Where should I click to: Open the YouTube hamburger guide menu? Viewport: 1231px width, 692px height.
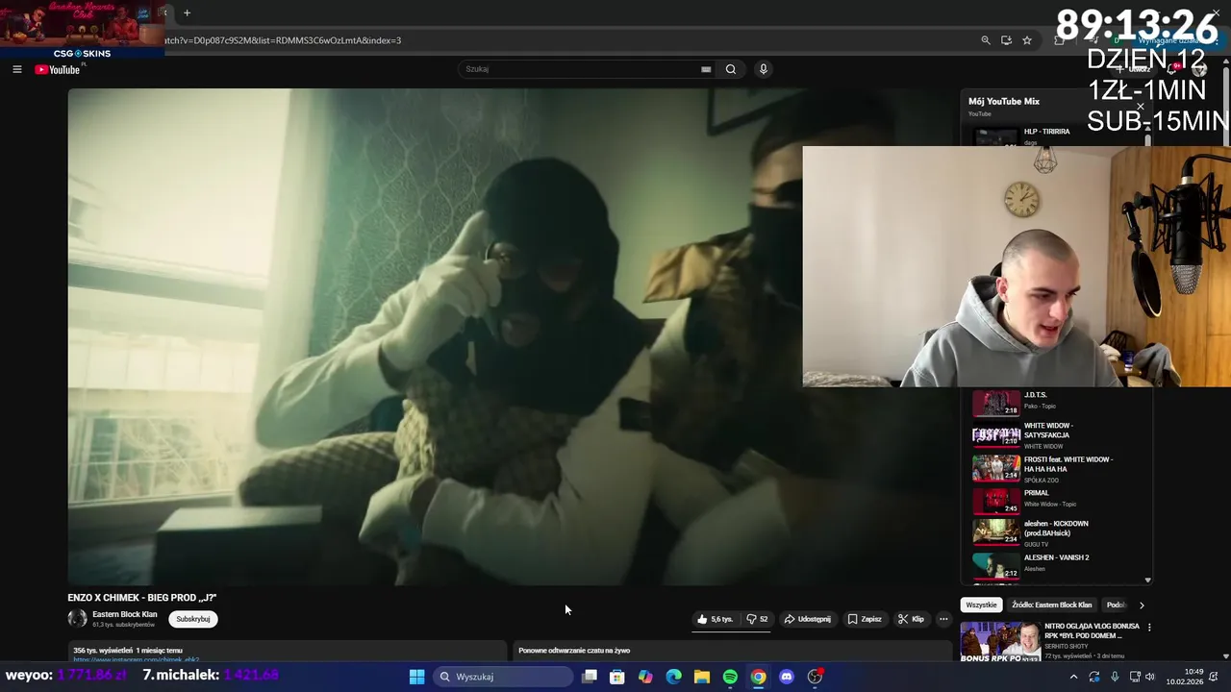coord(16,69)
